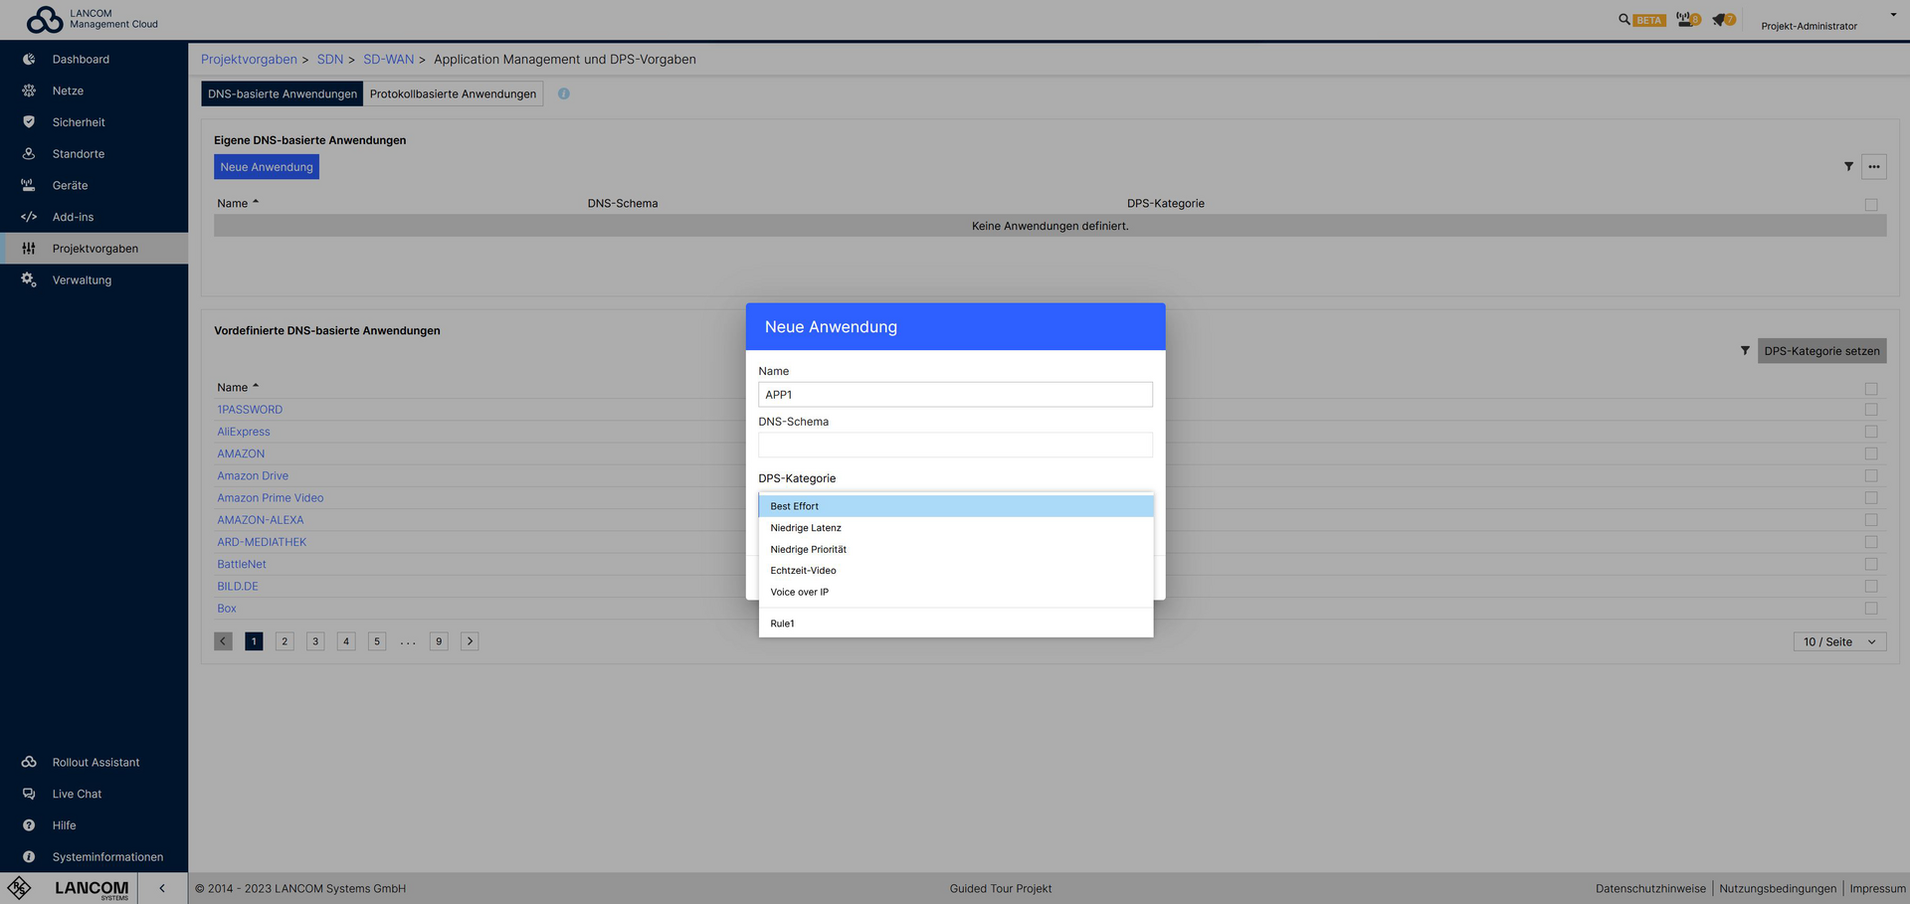Switch to the Protokollbasierte Anwendungen tab
Screen dimensions: 1910x904
(x=453, y=93)
